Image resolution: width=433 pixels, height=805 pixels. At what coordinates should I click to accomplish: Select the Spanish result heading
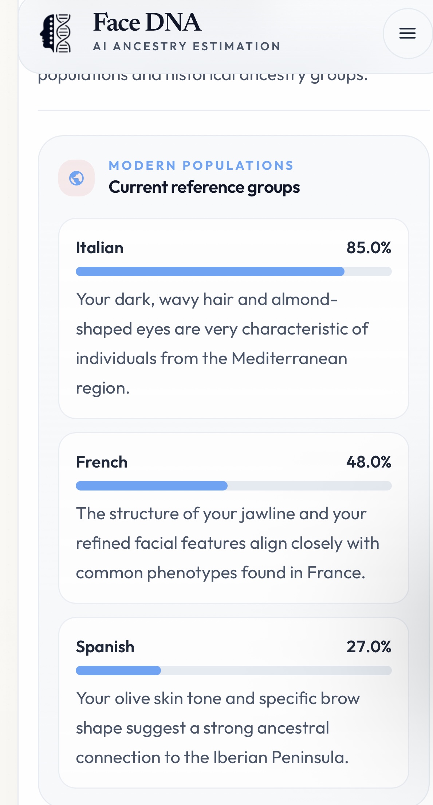point(105,647)
